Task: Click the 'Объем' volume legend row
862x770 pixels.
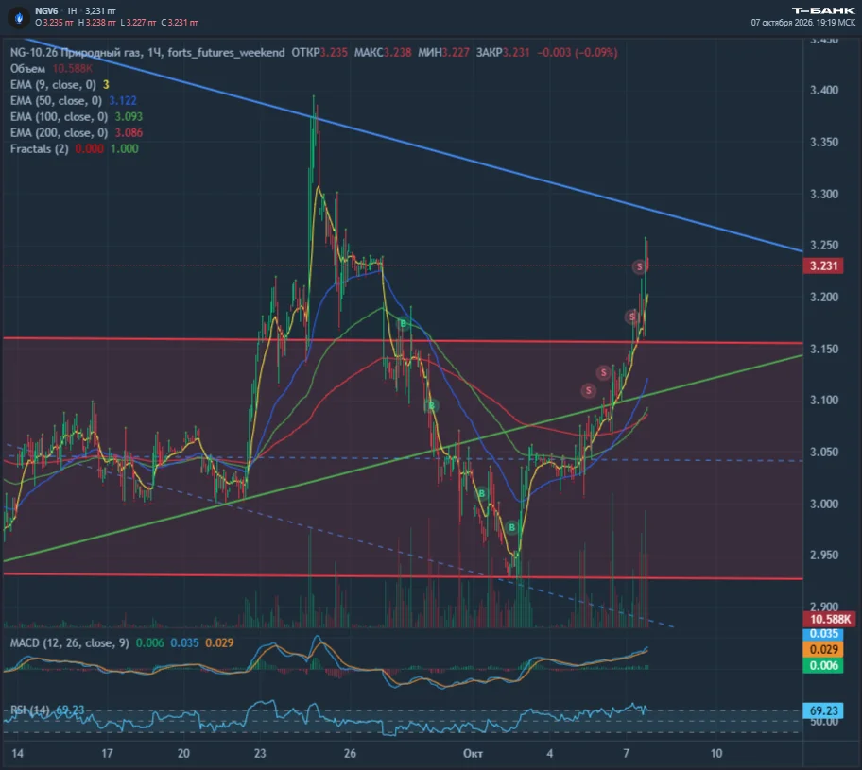Action: (51, 69)
